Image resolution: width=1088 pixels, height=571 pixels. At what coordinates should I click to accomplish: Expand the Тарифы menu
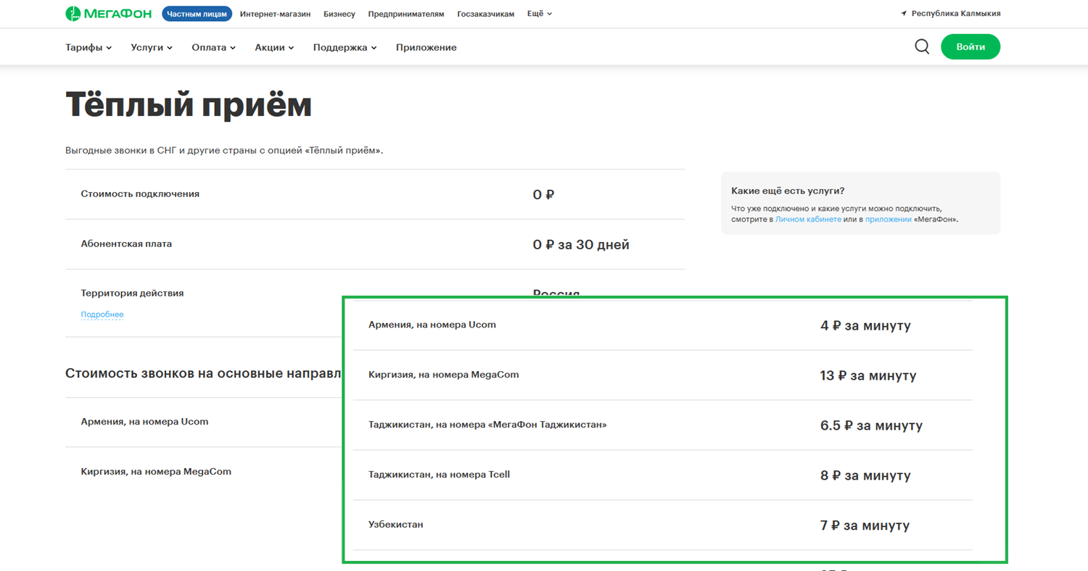[88, 47]
